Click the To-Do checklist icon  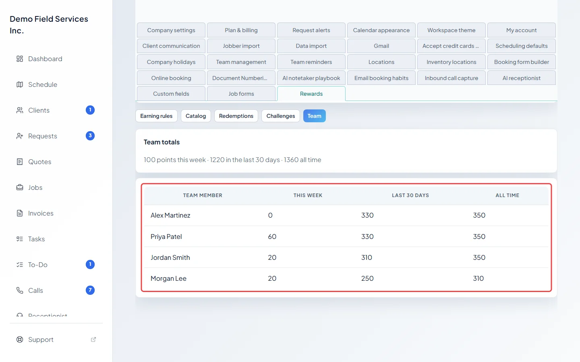click(20, 265)
